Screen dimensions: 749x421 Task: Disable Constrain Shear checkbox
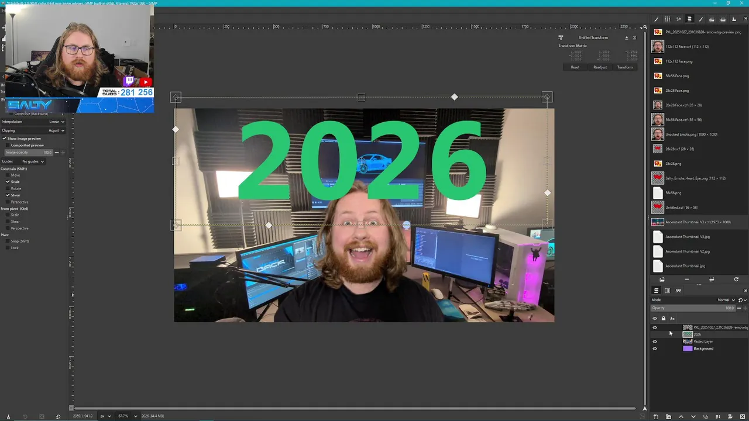tap(8, 195)
